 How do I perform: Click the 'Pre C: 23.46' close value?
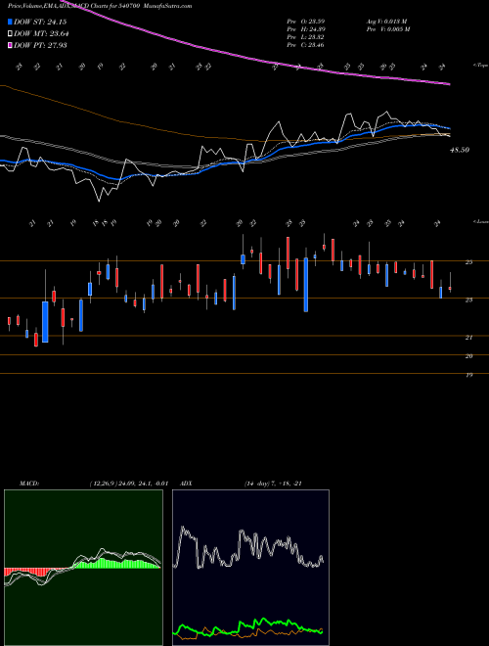coord(305,45)
